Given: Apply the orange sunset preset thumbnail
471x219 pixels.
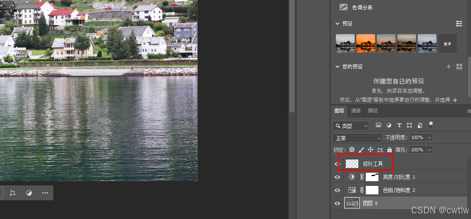Looking at the screenshot, I should tap(366, 43).
